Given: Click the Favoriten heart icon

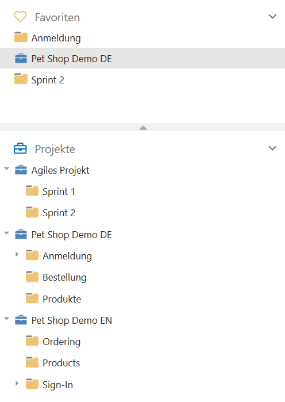Looking at the screenshot, I should (20, 17).
